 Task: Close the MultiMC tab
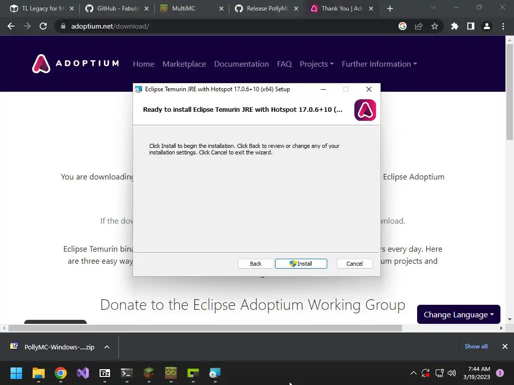point(221,9)
